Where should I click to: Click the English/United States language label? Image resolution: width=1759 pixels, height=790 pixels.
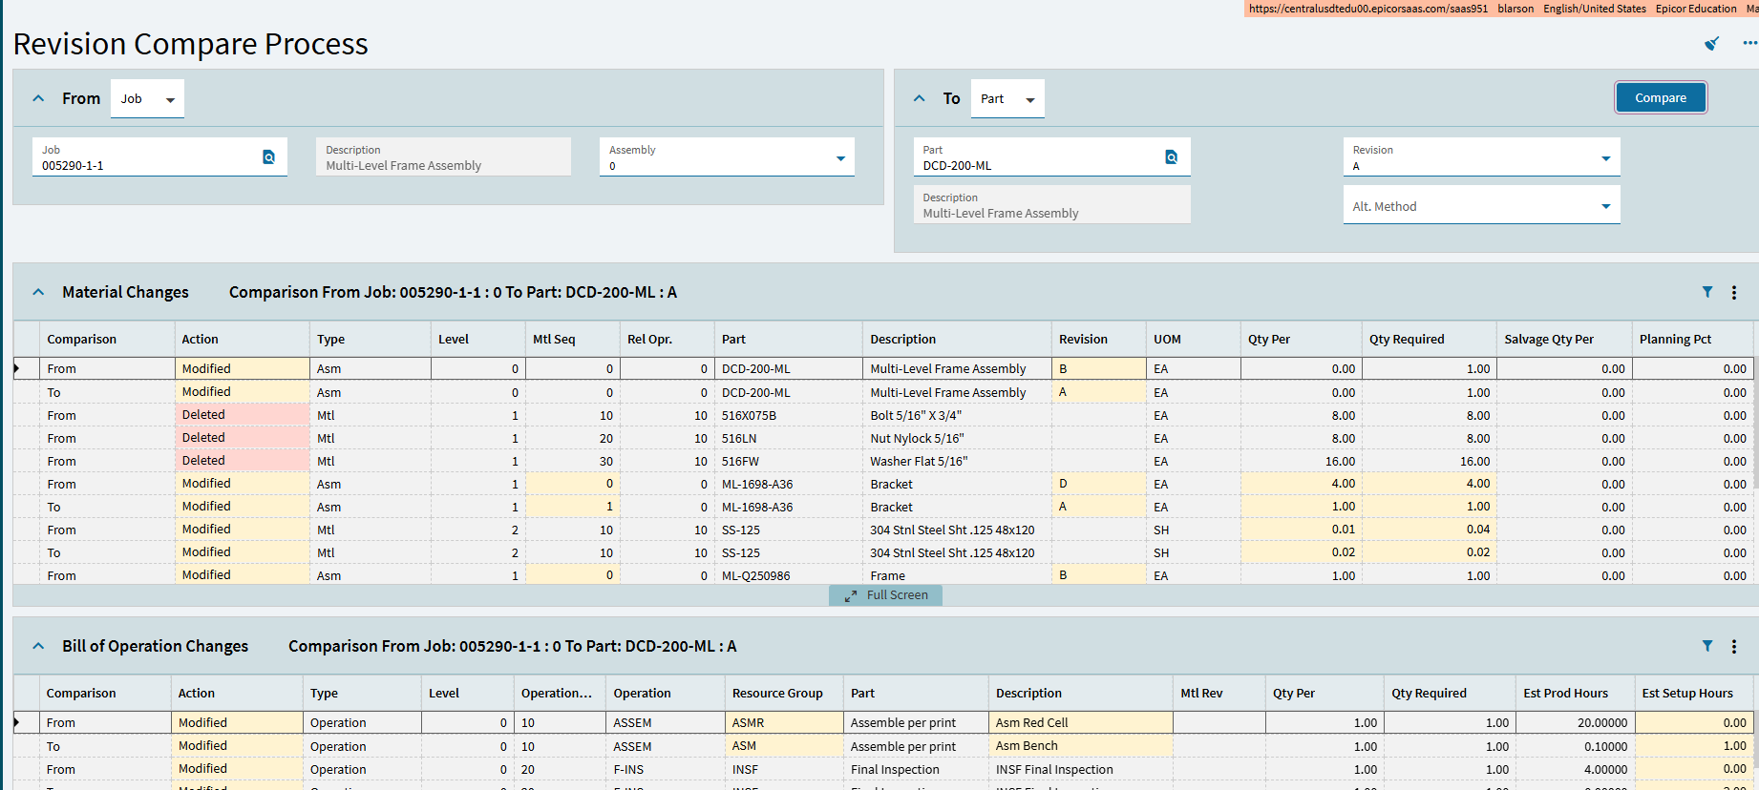1595,9
